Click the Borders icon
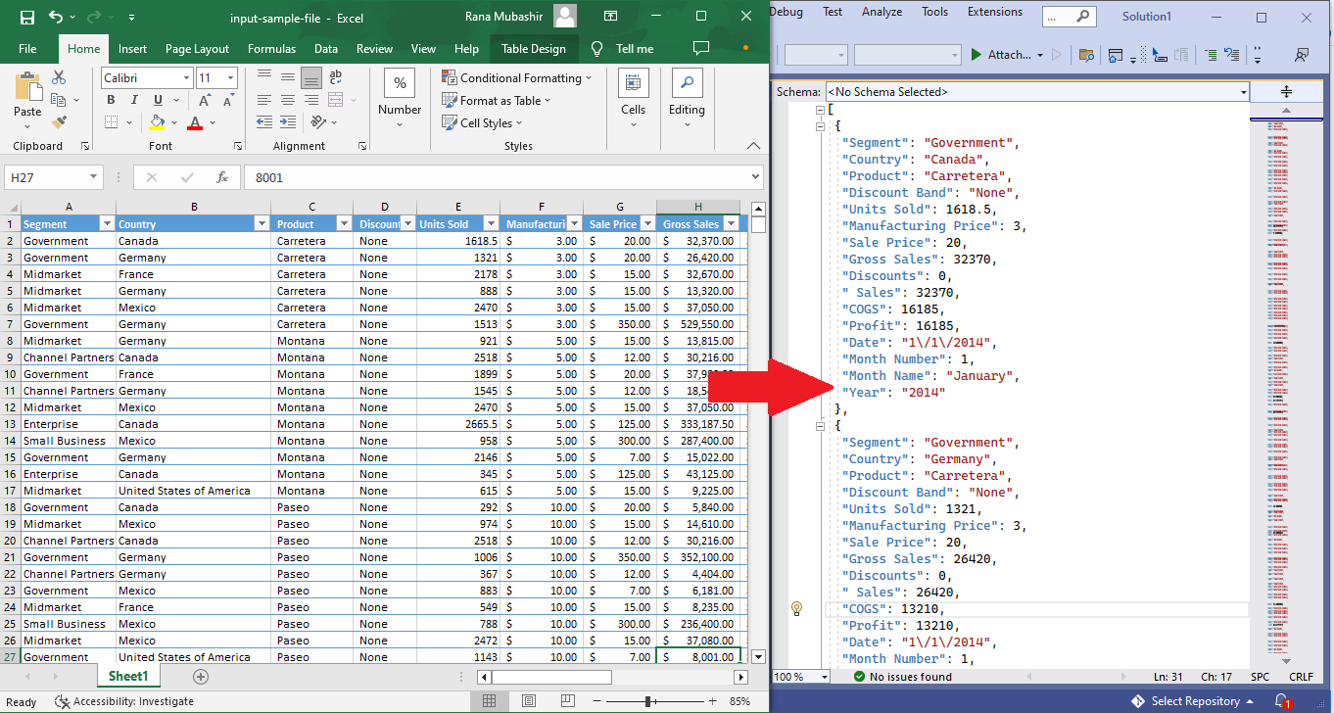Image resolution: width=1334 pixels, height=713 pixels. [x=111, y=122]
